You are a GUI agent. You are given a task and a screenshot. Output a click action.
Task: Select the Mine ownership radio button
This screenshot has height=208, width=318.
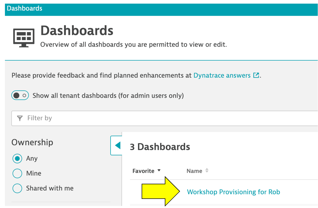tap(17, 173)
